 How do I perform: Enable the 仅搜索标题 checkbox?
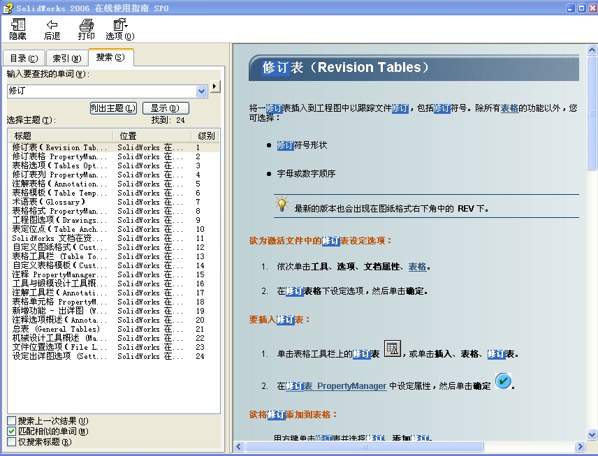click(13, 441)
